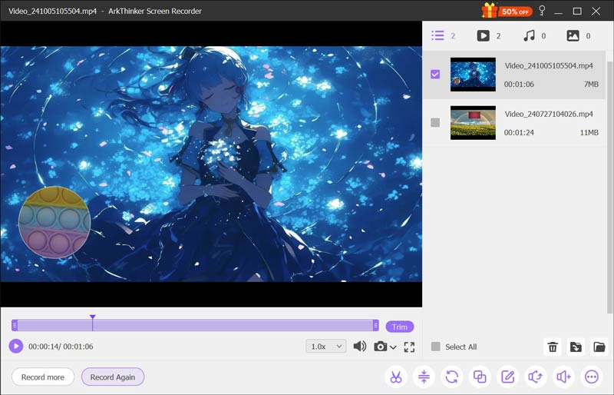614x395 pixels.
Task: Click the 11MB file size label
Action: (589, 133)
